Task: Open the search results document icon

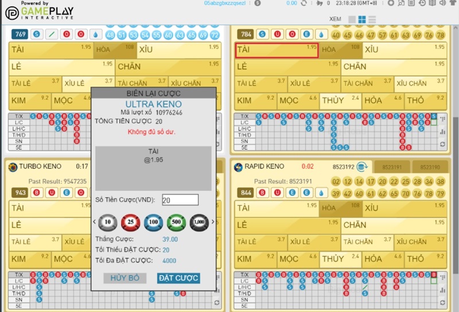Action: [x=401, y=3]
